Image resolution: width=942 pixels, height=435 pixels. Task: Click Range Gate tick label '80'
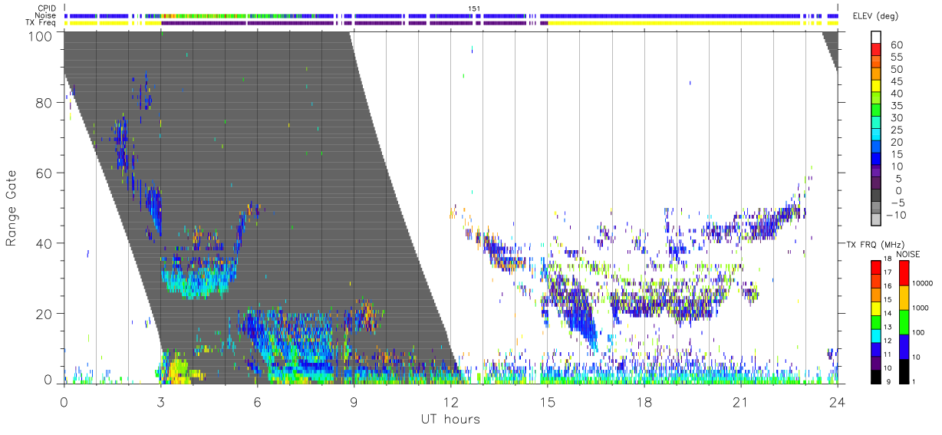pyautogui.click(x=44, y=102)
